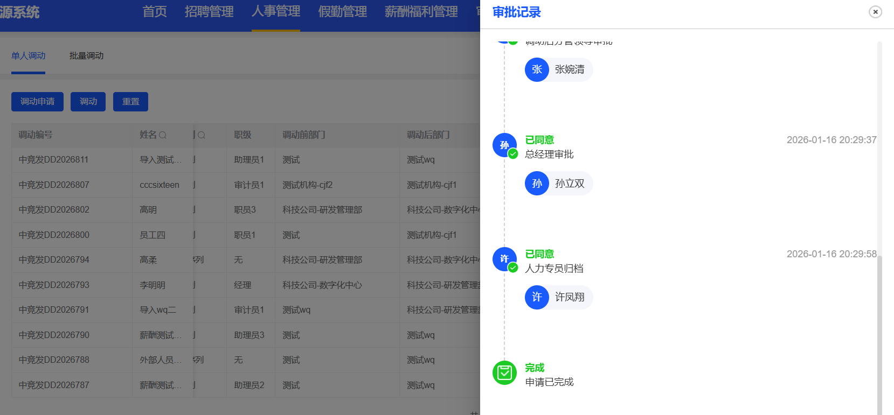Click the 调动 button
894x415 pixels.
[88, 102]
